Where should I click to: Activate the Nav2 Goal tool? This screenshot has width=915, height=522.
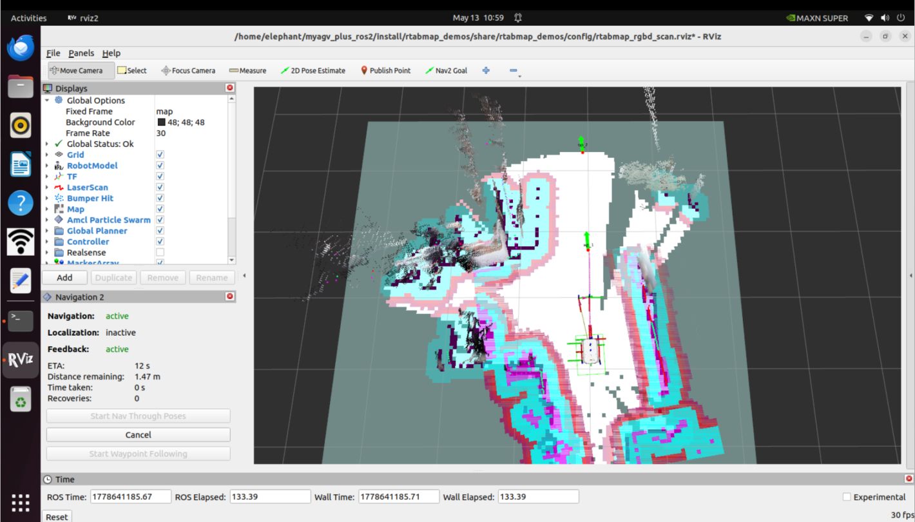(x=446, y=70)
